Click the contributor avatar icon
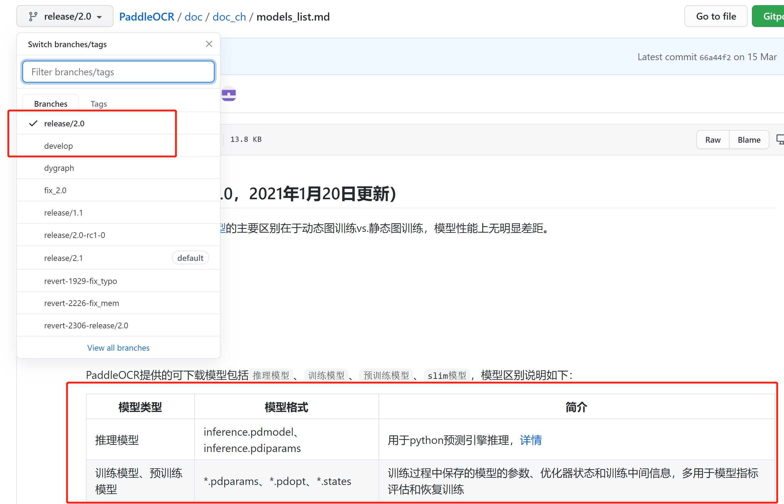This screenshot has width=784, height=504. pos(228,94)
